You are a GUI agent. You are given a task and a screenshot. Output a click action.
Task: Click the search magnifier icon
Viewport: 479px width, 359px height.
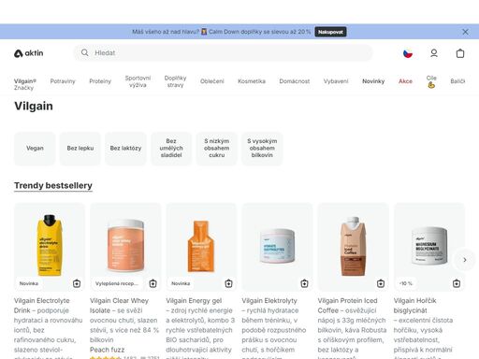pyautogui.click(x=85, y=52)
